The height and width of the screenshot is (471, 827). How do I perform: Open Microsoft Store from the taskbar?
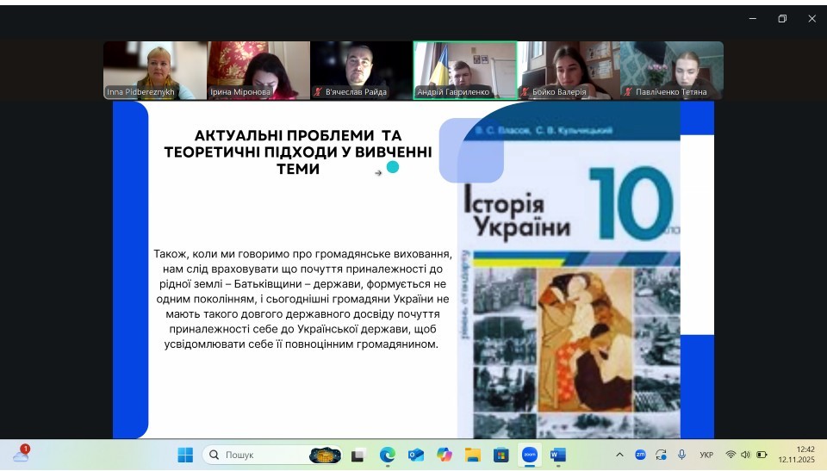click(x=501, y=455)
